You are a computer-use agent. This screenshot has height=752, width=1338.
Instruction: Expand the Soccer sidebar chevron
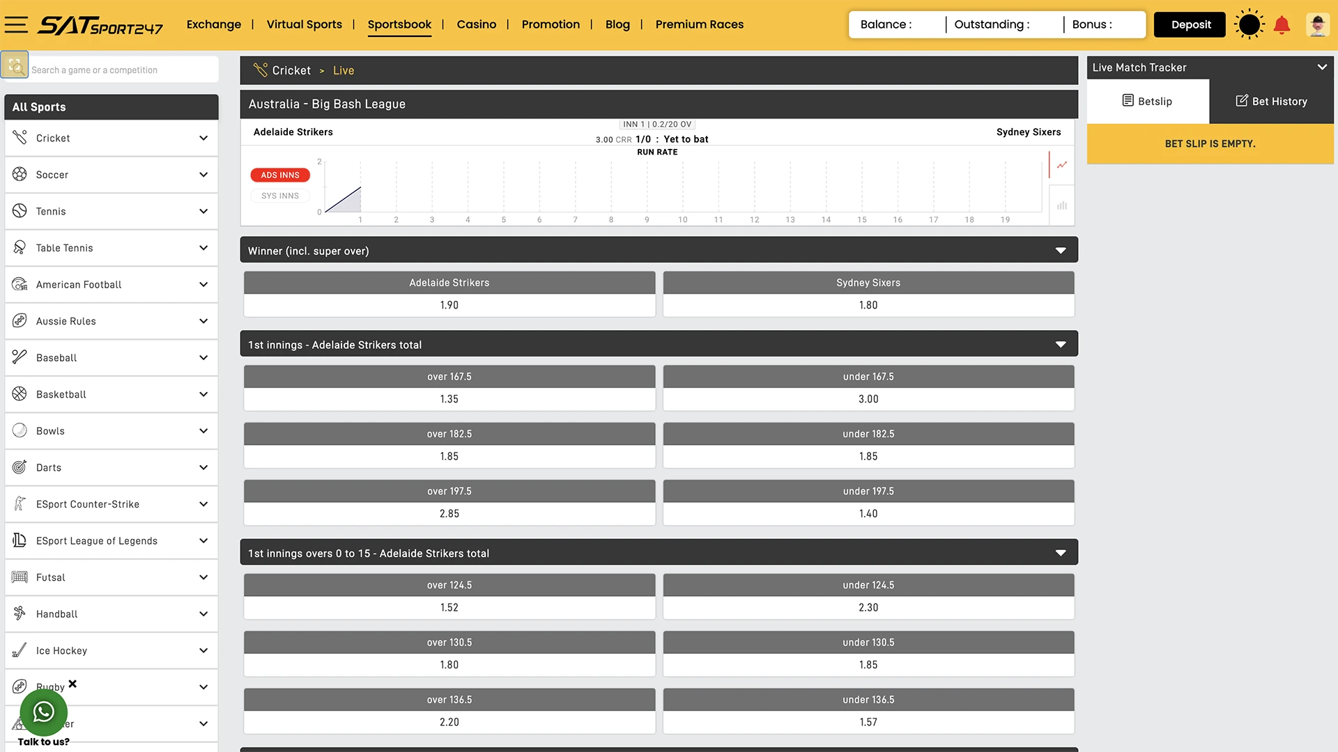(203, 174)
